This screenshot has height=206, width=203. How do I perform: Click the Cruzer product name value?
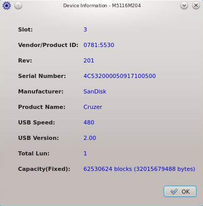pyautogui.click(x=93, y=107)
